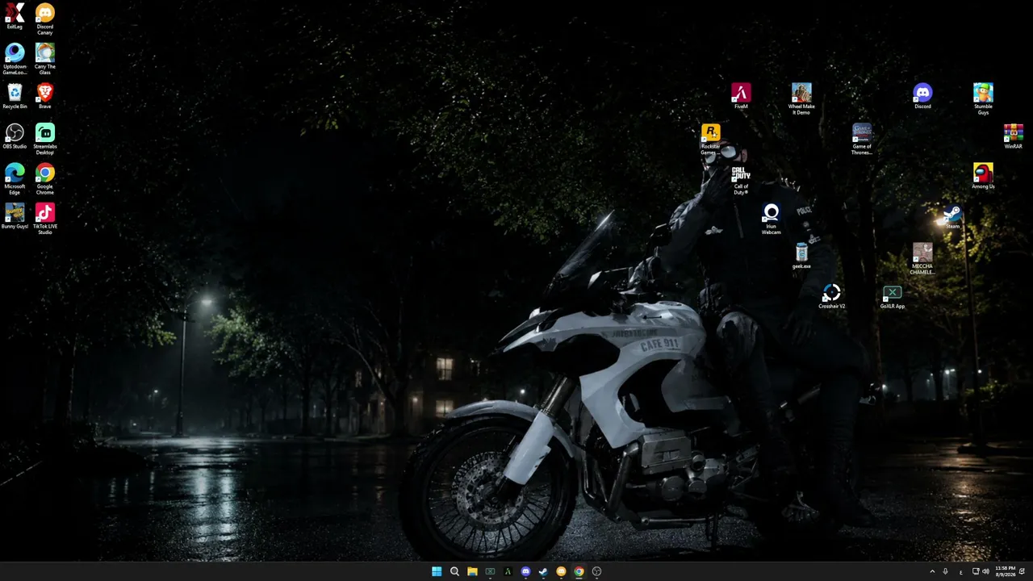Select the Rockstar Games launcher icon
The width and height of the screenshot is (1033, 581).
(710, 139)
